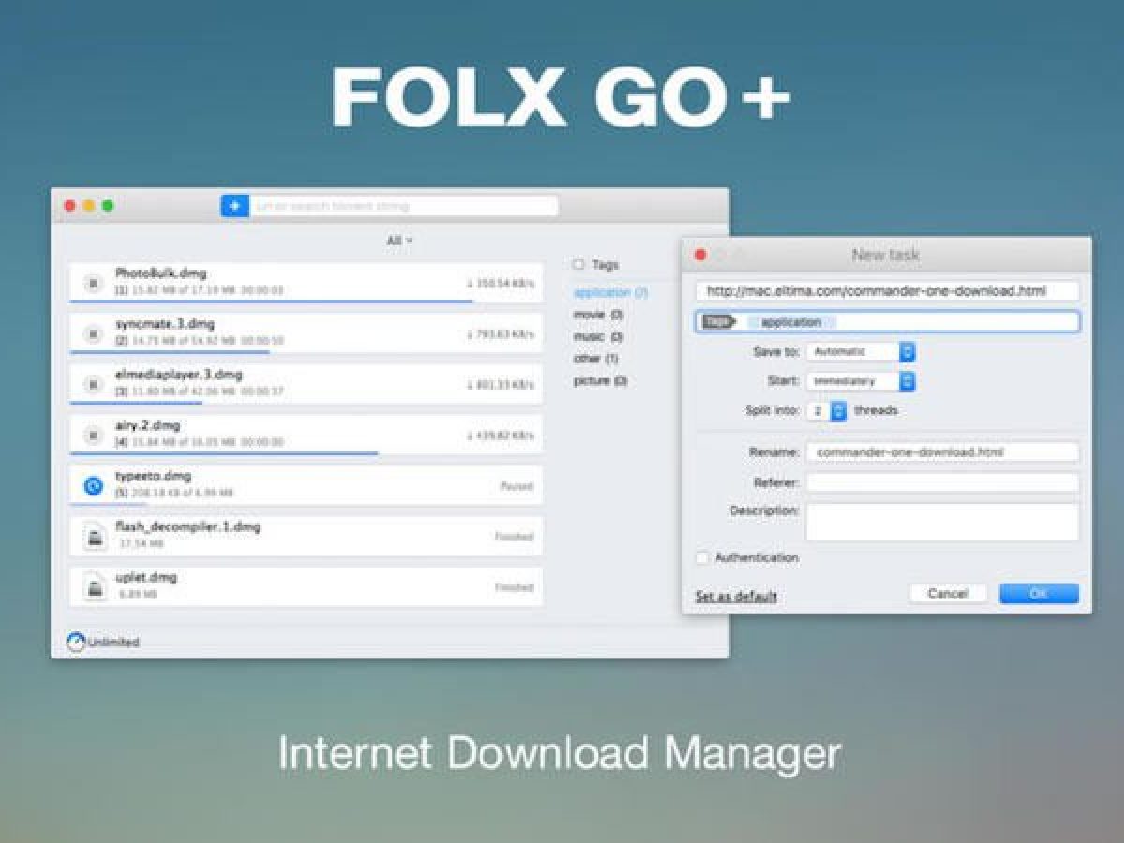Pause the syncmate.3.dmg download
This screenshot has width=1124, height=843.
[x=92, y=333]
